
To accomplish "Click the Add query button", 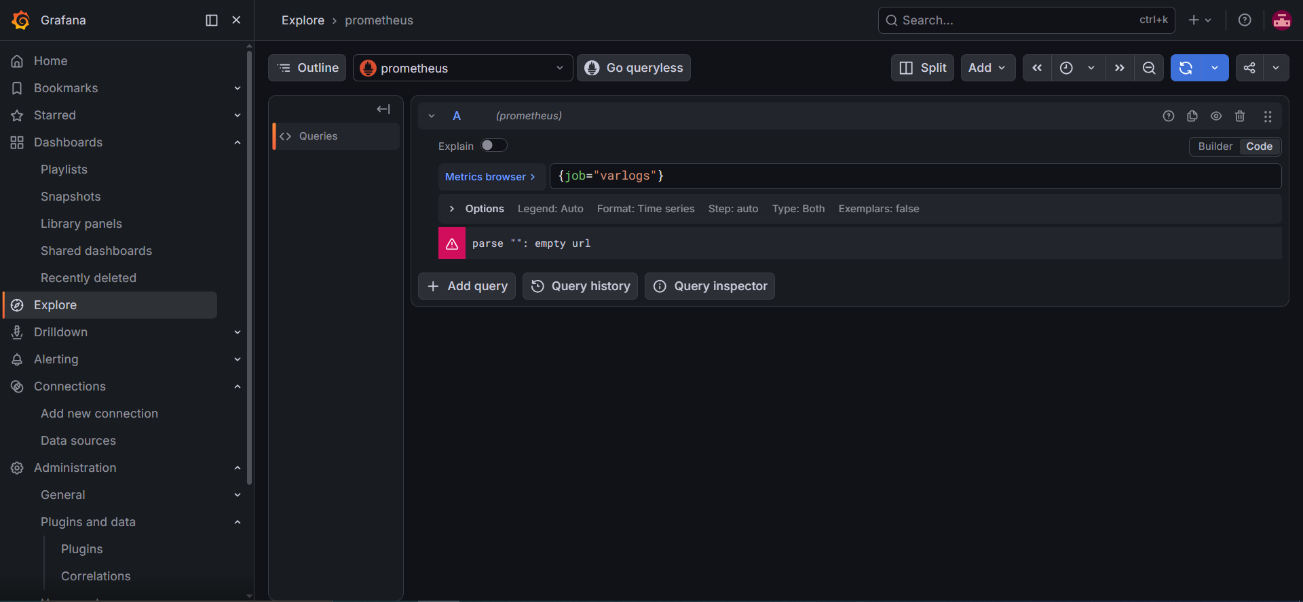I will coord(467,286).
